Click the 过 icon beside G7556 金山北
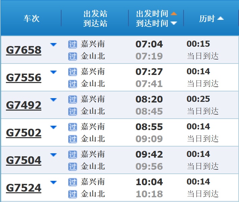This screenshot has height=202, width=239. [72, 83]
